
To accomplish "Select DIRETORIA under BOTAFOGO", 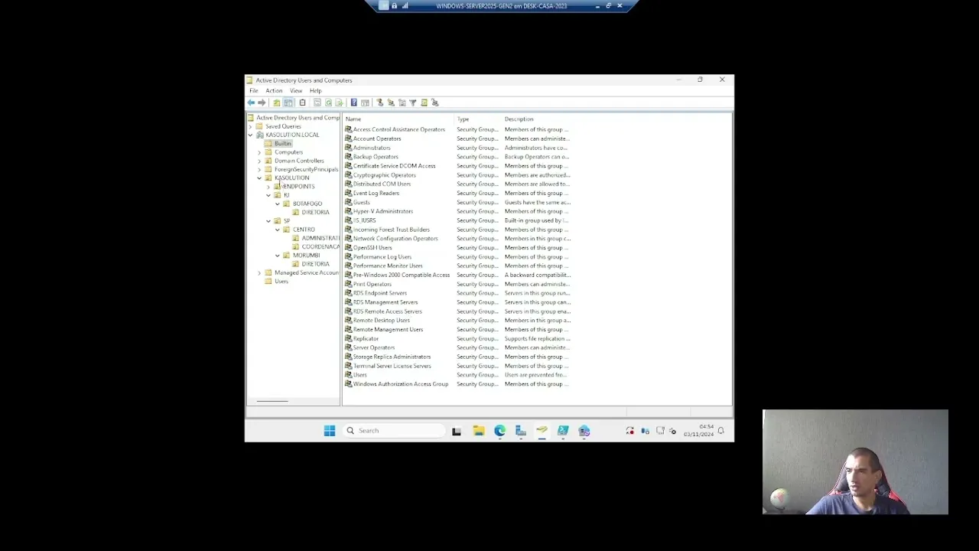I will pos(315,212).
